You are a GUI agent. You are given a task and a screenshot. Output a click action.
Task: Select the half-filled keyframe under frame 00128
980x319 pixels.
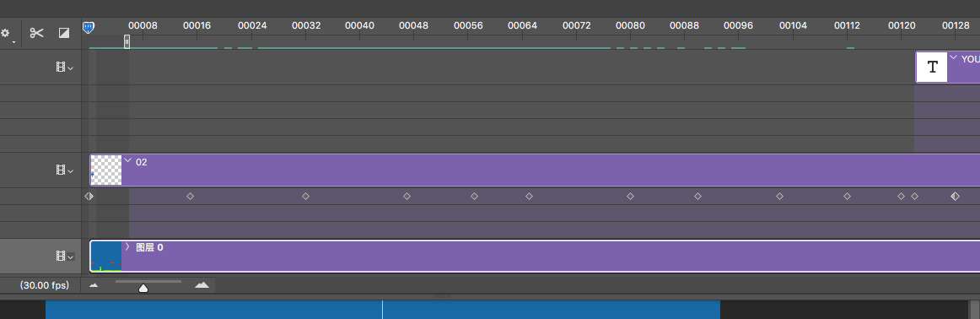955,196
